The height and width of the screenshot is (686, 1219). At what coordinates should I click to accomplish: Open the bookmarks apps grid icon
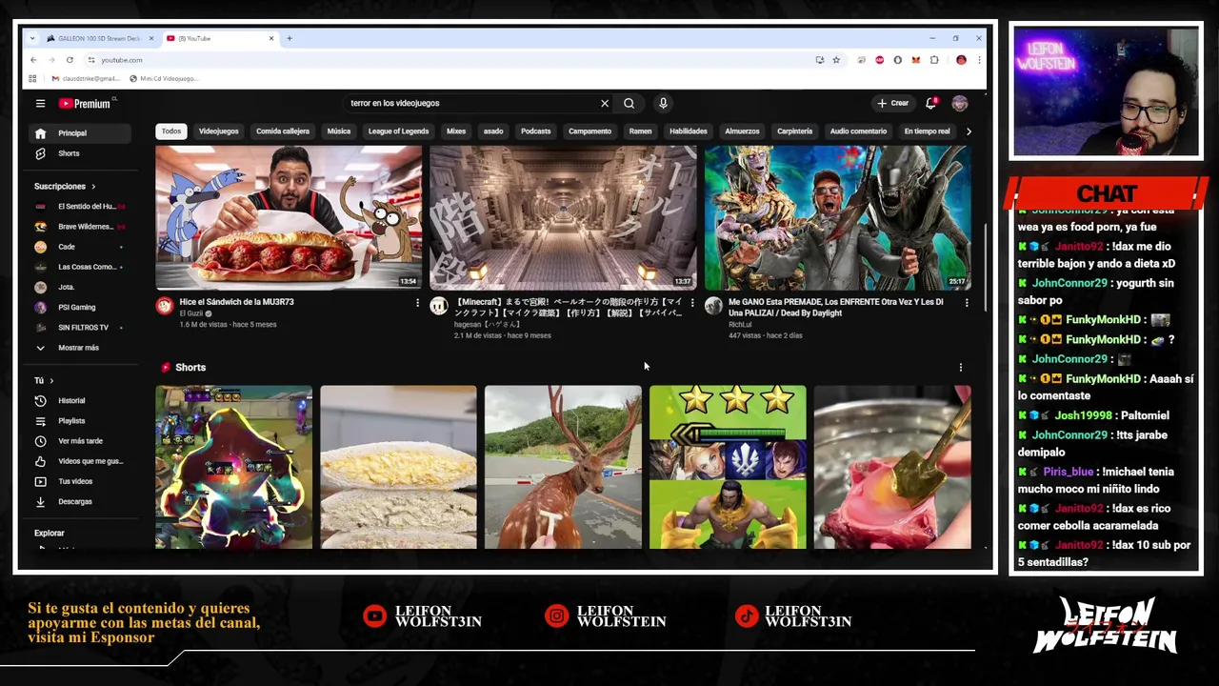(x=32, y=78)
